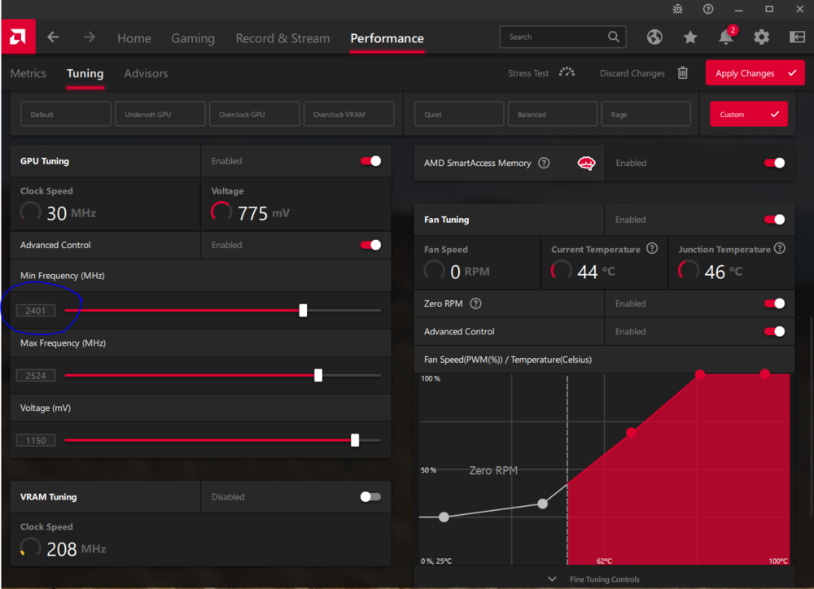Open notifications via the bell icon
This screenshot has width=814, height=589.
tap(724, 37)
